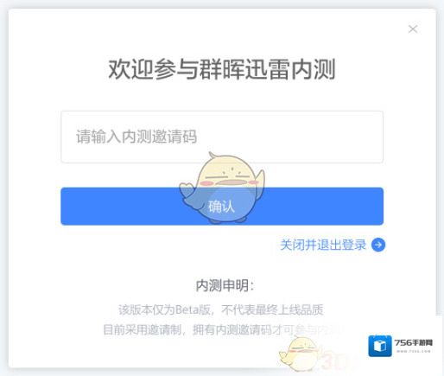Click the duck mascot above the 确认 button

coord(222,188)
